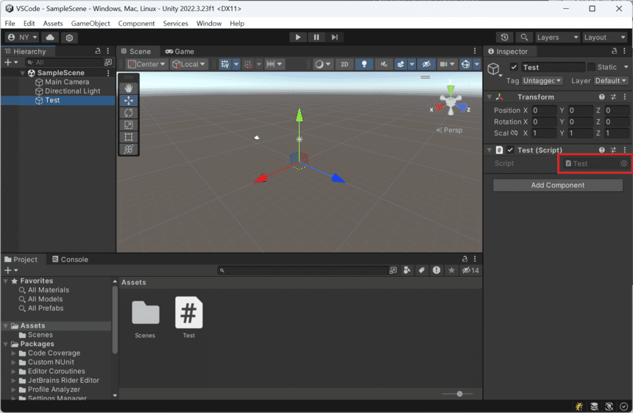
Task: Open script object picker circle
Action: [x=623, y=163]
